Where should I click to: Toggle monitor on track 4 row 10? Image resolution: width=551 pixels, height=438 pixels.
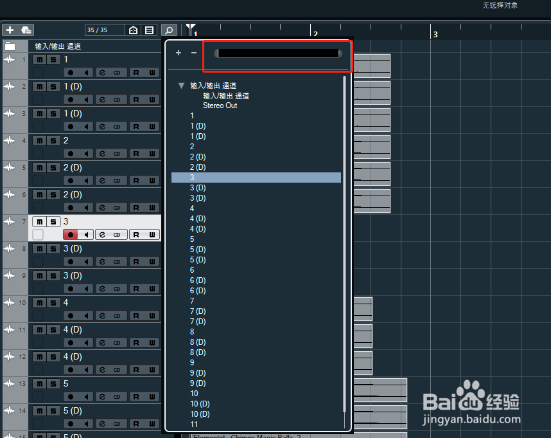[86, 316]
